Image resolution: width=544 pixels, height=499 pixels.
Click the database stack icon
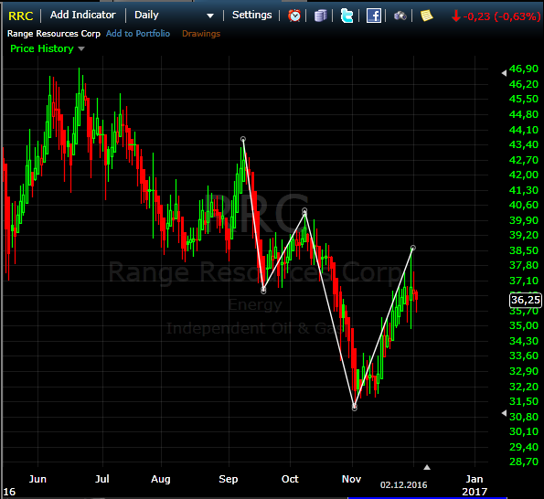click(320, 16)
